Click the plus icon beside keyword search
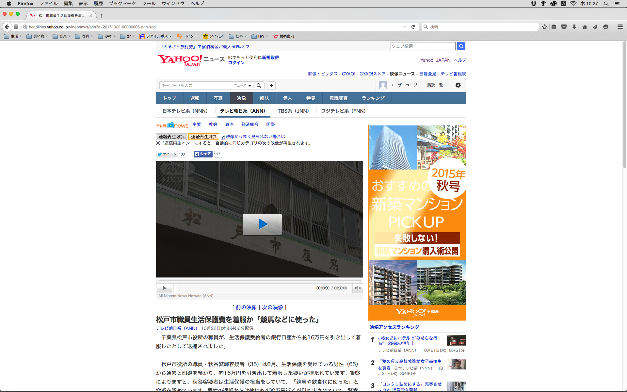Image resolution: width=627 pixels, height=392 pixels. 271,86
